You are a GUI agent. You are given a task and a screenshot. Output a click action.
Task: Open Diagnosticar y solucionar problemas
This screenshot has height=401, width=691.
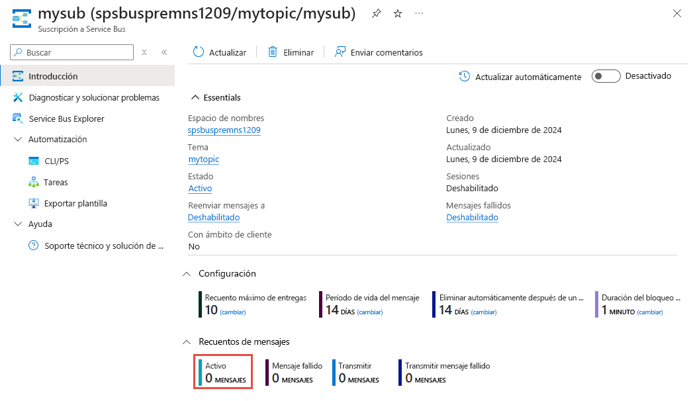point(94,97)
